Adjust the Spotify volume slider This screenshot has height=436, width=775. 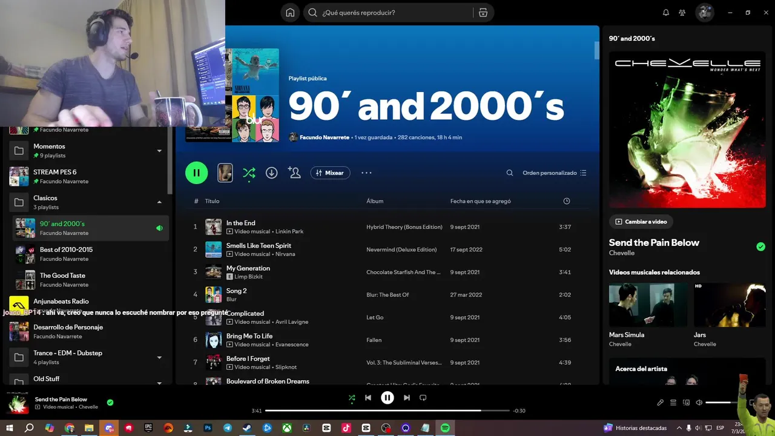coord(722,403)
